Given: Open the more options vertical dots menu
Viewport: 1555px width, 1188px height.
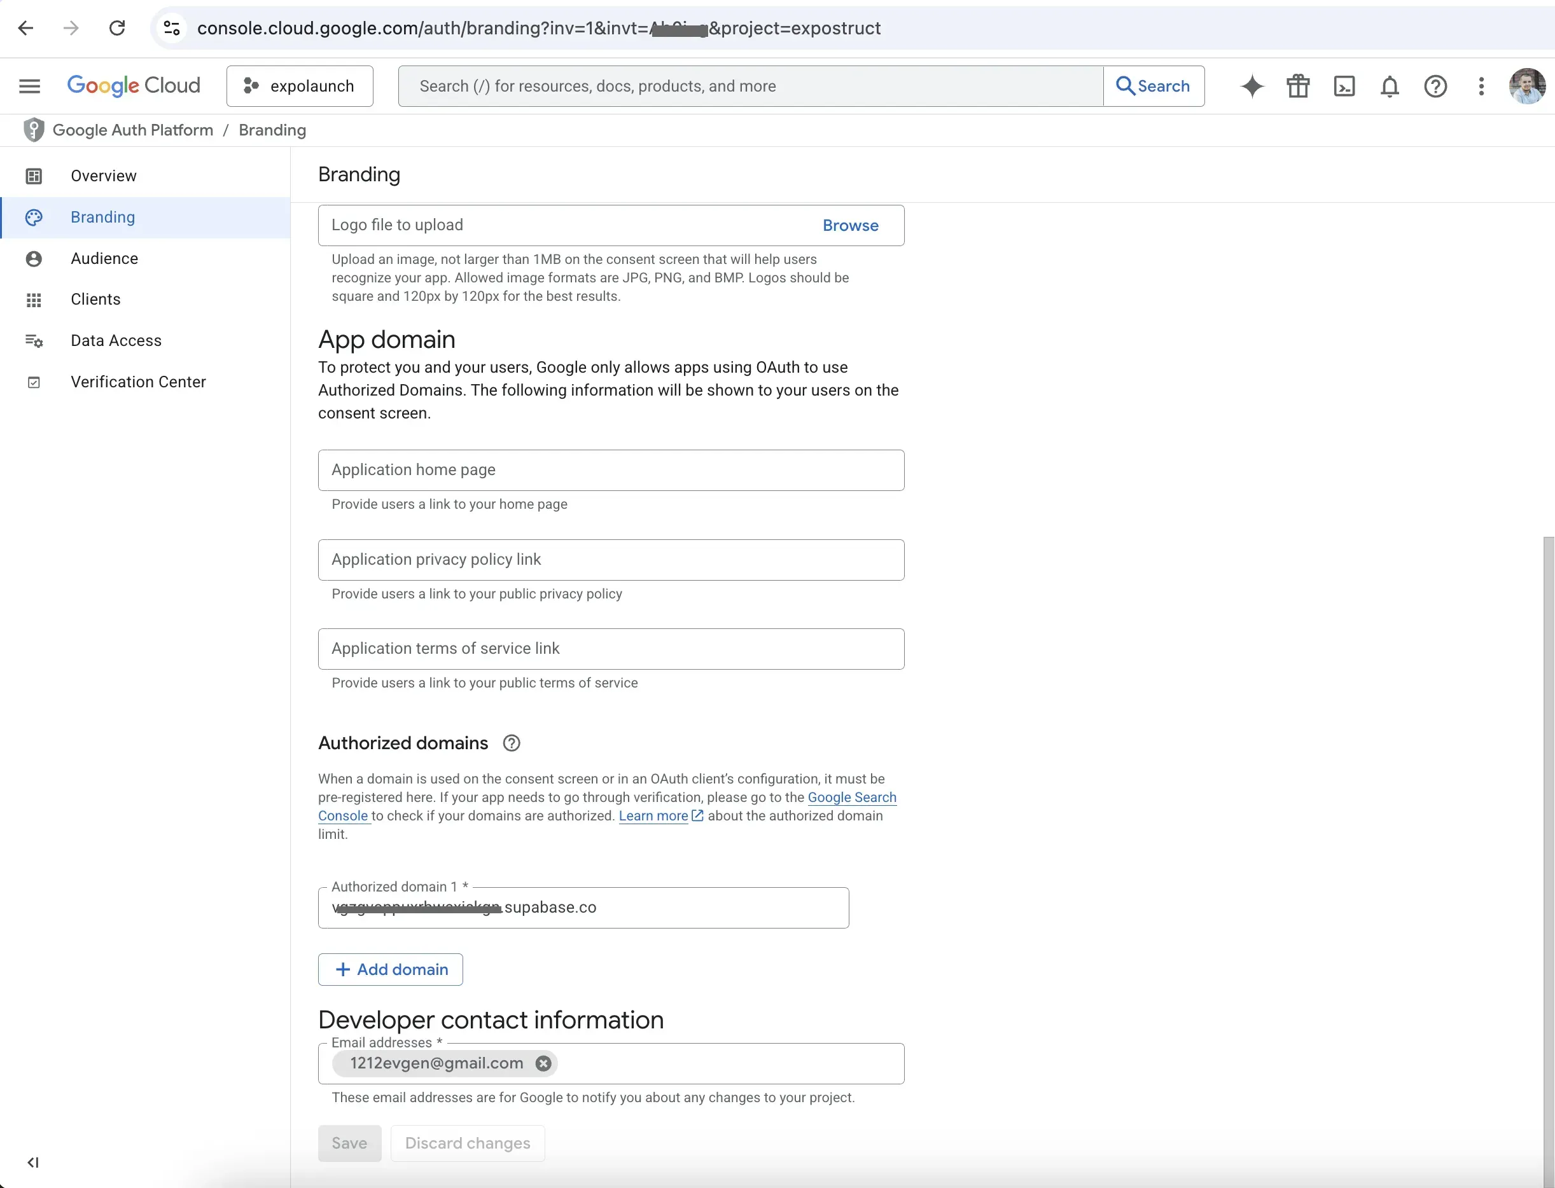Looking at the screenshot, I should (x=1481, y=86).
